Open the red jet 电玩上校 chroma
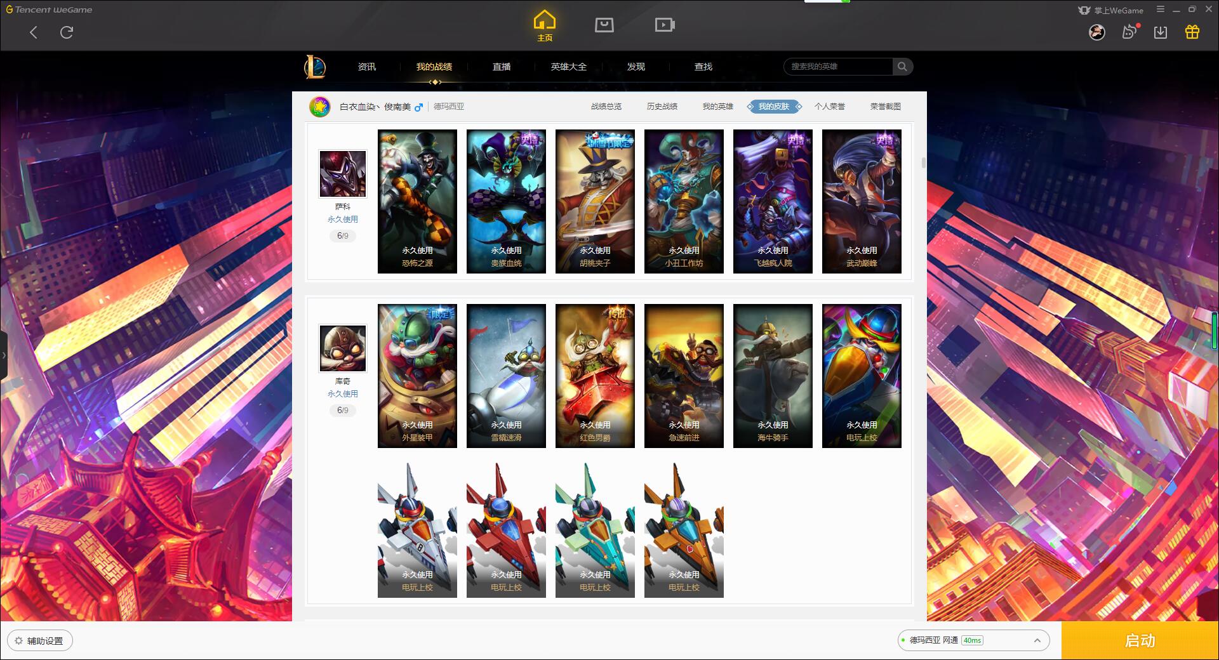 click(x=506, y=530)
